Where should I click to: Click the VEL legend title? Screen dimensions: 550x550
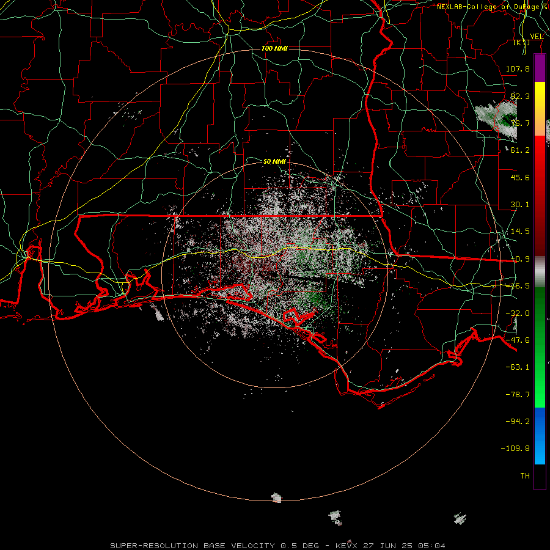(x=537, y=37)
